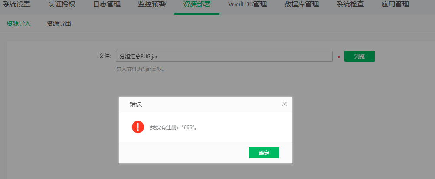Select the 监控预警 tab

coord(152,5)
